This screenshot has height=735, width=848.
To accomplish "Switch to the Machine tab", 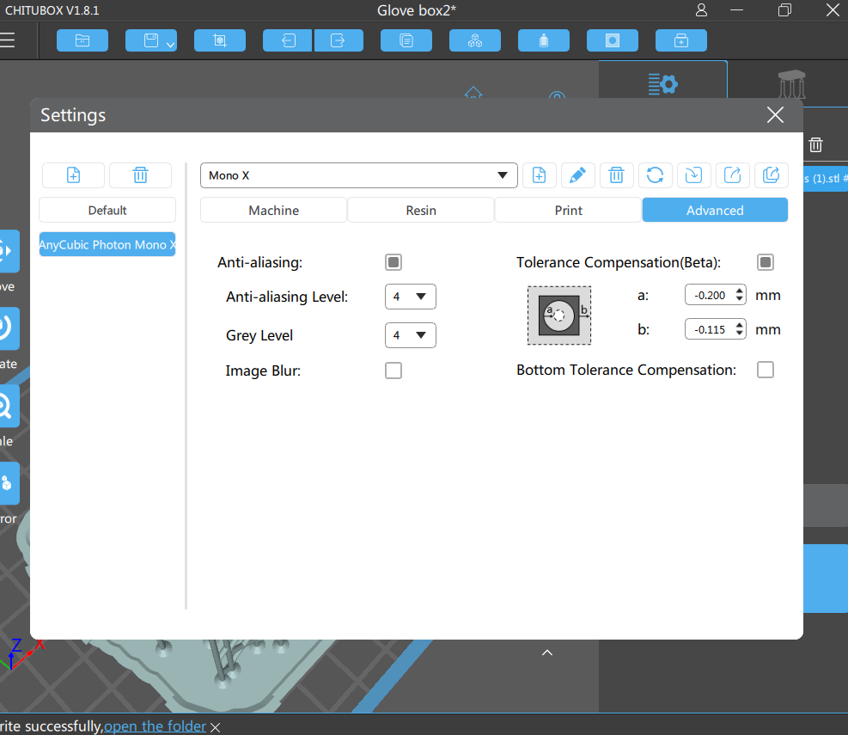I will [x=274, y=210].
